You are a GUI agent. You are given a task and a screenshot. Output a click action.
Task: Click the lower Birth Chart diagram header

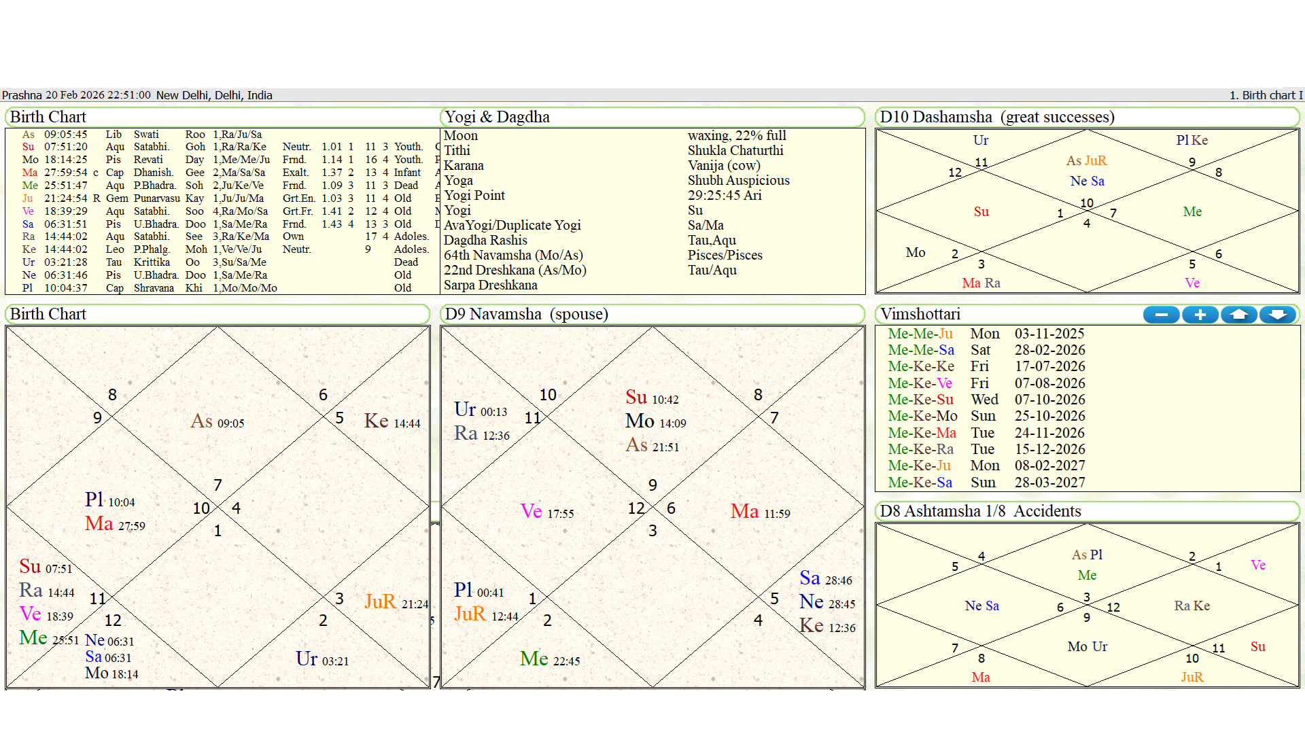tap(48, 314)
